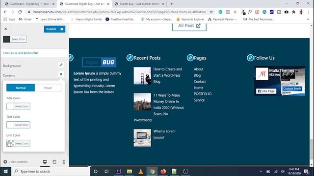Open the Blog page link
This screenshot has height=176, width=314.
pyautogui.click(x=197, y=75)
